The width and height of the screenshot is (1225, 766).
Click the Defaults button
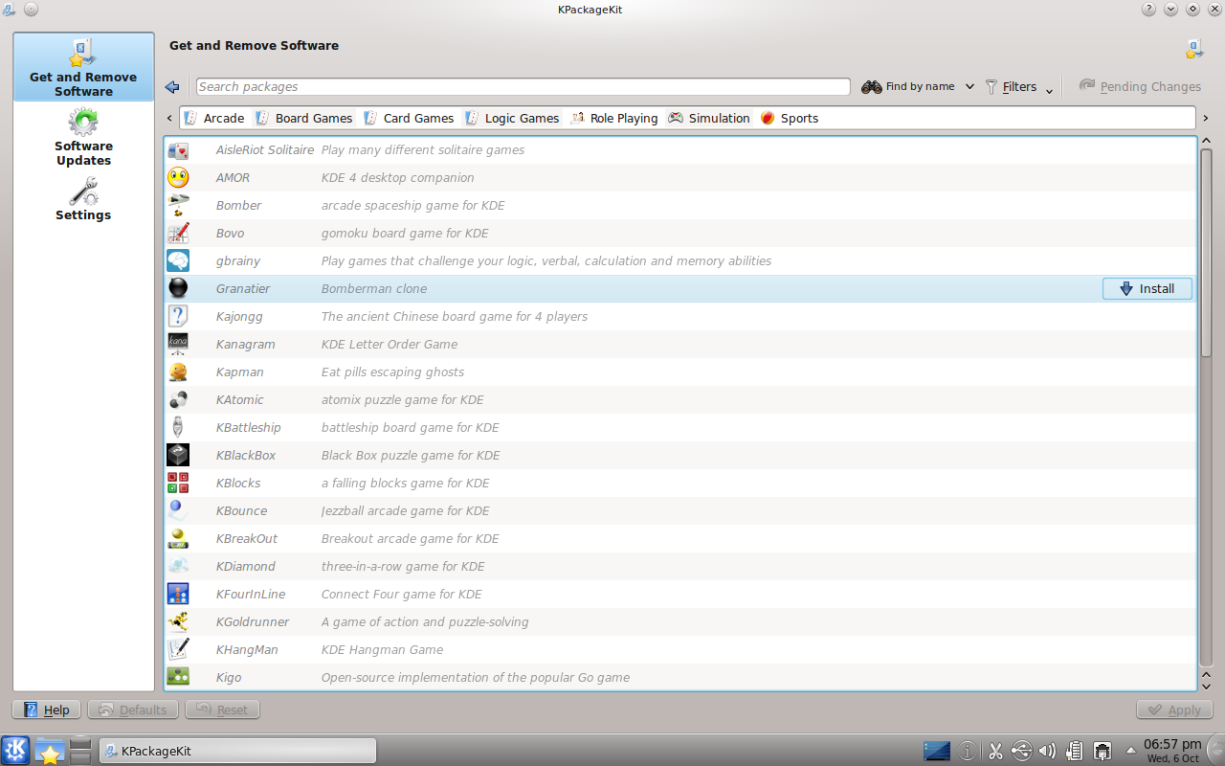[x=133, y=710]
